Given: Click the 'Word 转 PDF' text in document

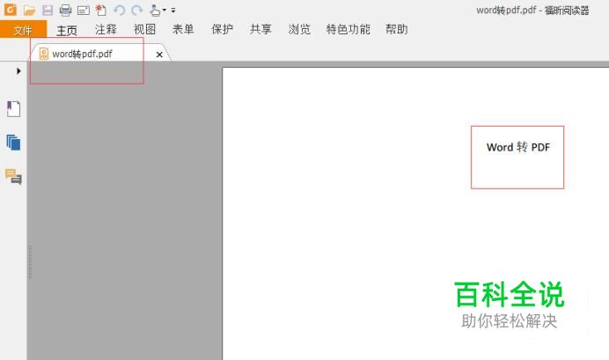Looking at the screenshot, I should tap(518, 147).
